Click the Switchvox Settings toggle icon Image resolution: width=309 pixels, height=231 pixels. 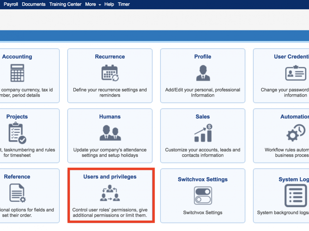coord(203,196)
